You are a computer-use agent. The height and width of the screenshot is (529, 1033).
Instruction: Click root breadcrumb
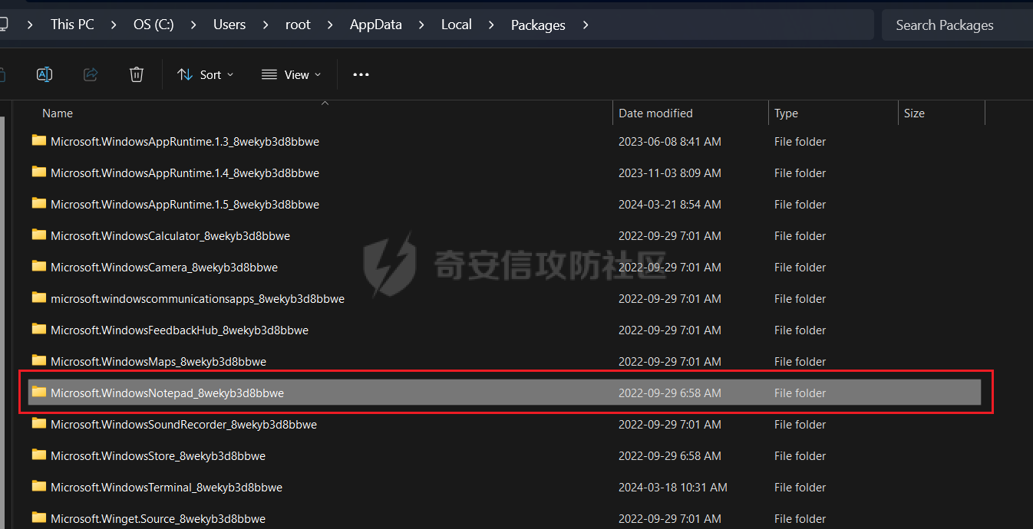298,25
